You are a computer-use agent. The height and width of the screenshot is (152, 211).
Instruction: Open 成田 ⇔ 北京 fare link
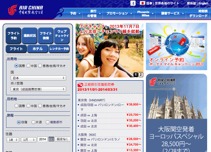click(x=89, y=126)
